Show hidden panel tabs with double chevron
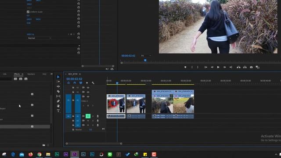Screen dimensions: 281x158 point(52,74)
